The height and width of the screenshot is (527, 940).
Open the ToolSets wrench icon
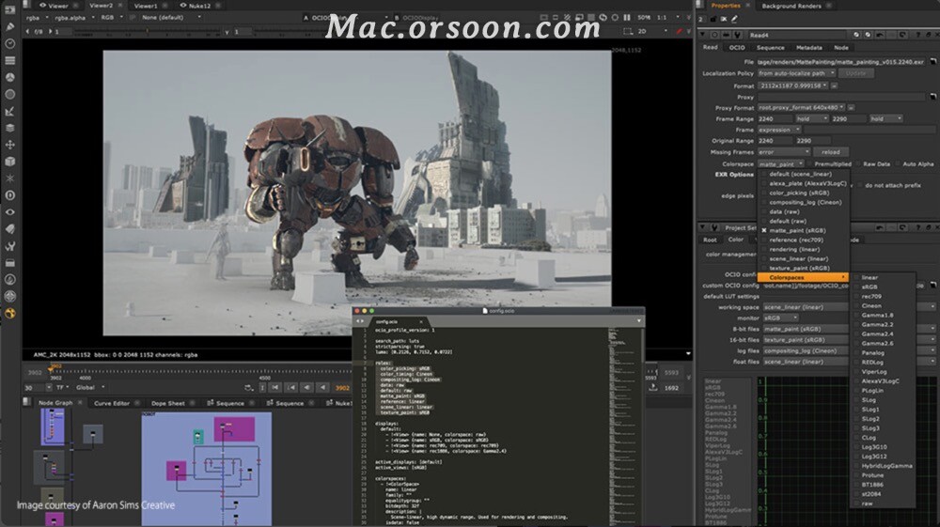[10, 245]
